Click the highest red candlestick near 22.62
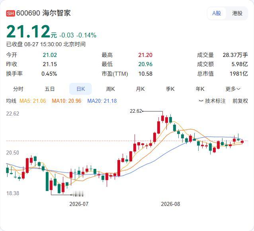 [x=163, y=118]
